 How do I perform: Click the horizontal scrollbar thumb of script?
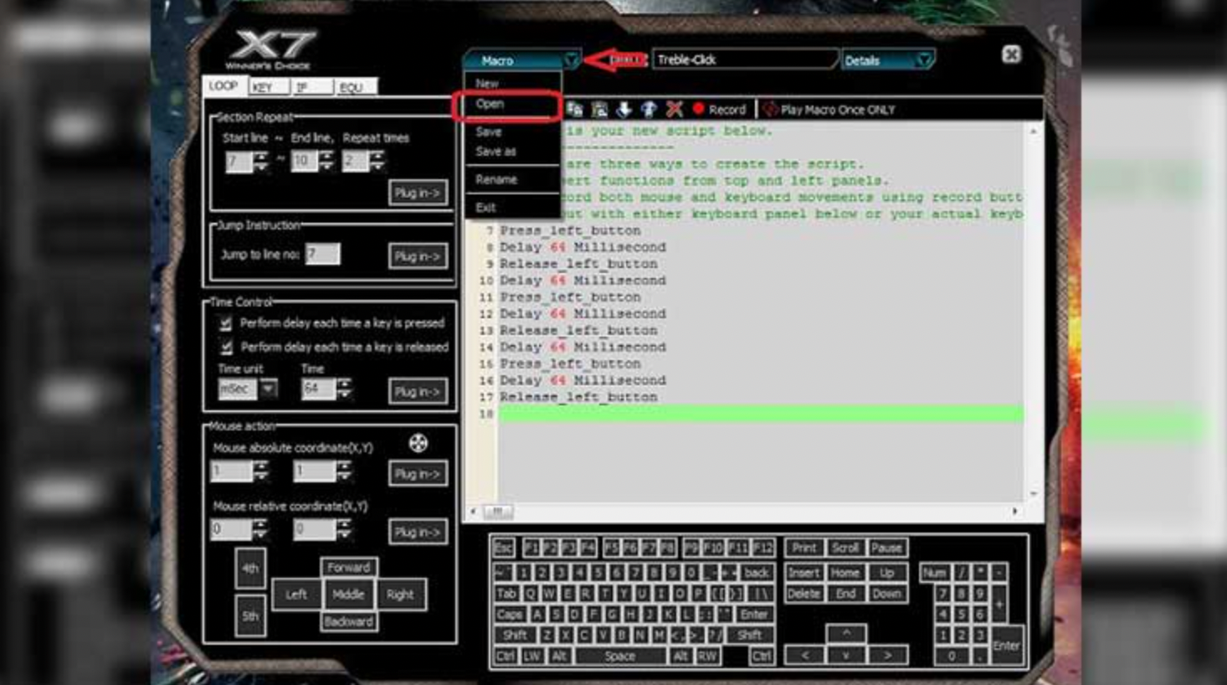click(497, 511)
